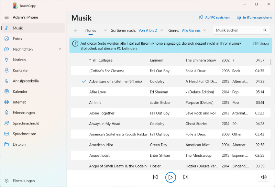Open the Anrufprotokolle phone icon
The image size is (275, 187).
tap(7, 81)
